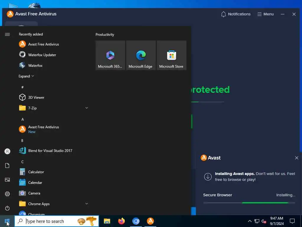Open the Microsoft Store tile
The width and height of the screenshot is (302, 227).
point(172,55)
